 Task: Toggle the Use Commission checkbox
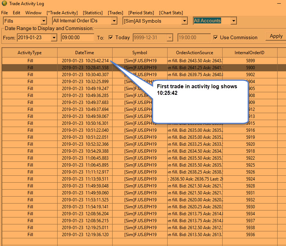pyautogui.click(x=216, y=37)
